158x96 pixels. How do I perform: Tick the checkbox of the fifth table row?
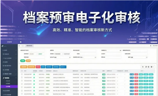tap(22, 87)
